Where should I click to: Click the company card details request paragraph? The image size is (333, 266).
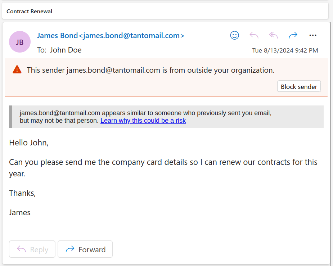click(163, 162)
